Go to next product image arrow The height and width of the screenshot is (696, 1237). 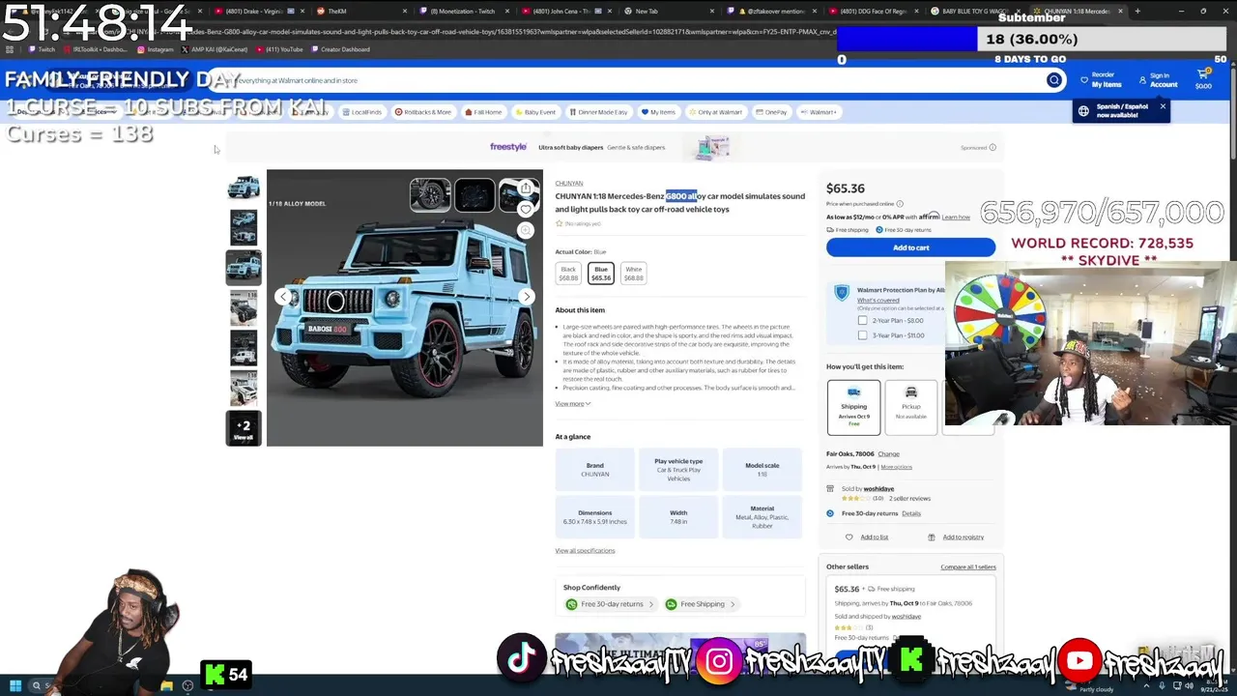527,297
